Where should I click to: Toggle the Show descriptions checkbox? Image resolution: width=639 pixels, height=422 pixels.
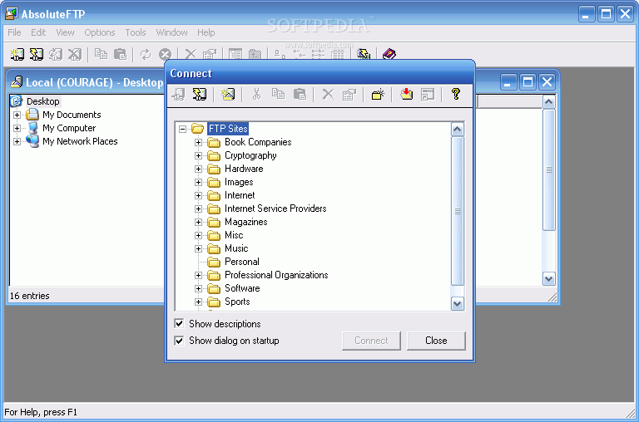179,323
